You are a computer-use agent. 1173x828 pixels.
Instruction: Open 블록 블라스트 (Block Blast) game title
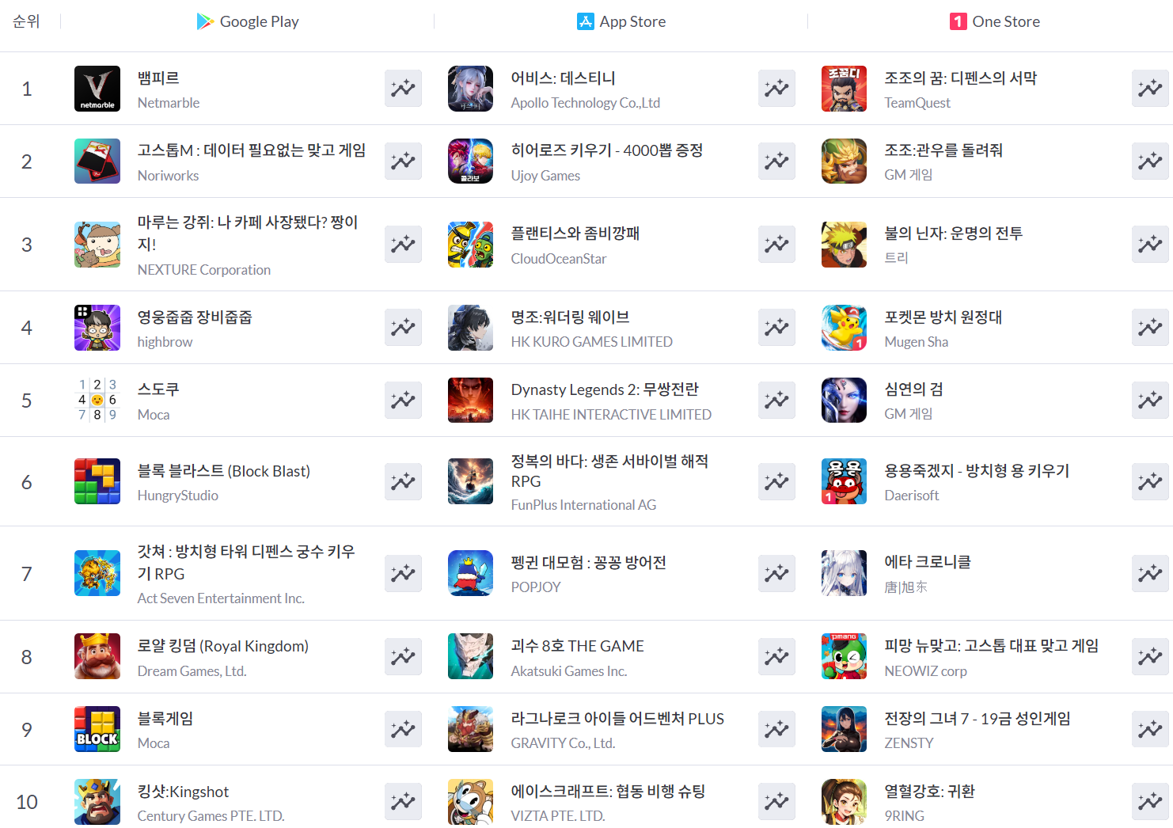(x=224, y=471)
